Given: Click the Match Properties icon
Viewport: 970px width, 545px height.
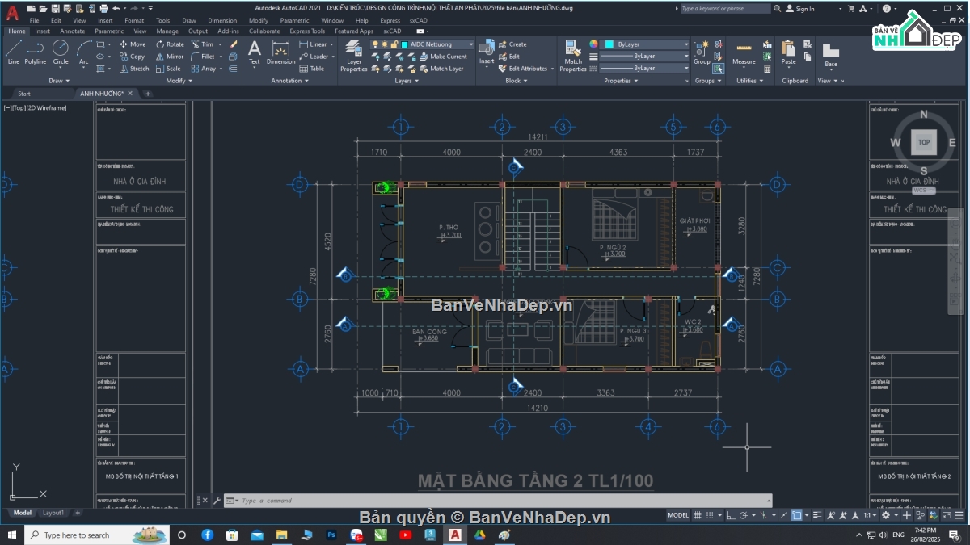Looking at the screenshot, I should (x=573, y=54).
